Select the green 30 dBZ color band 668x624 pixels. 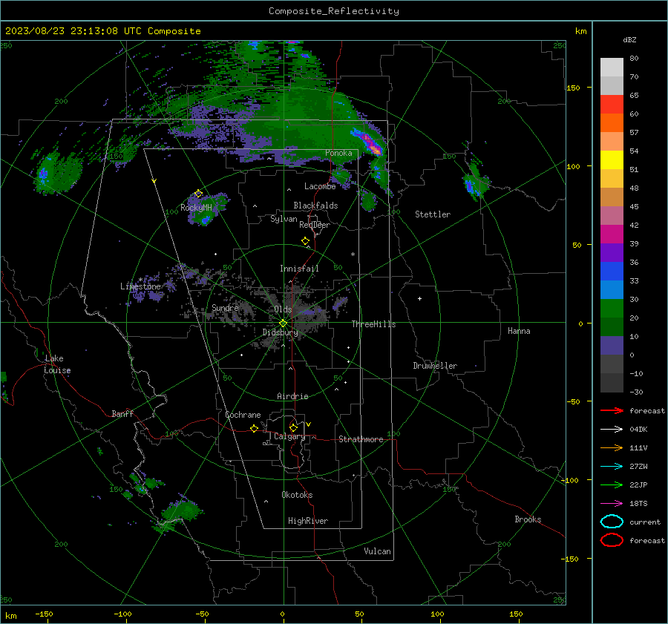click(x=612, y=308)
